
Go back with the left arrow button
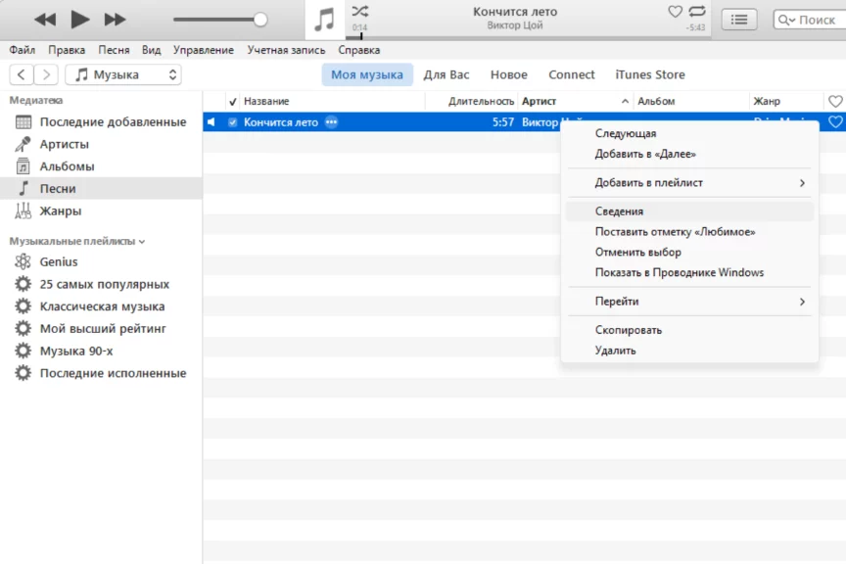tap(22, 74)
